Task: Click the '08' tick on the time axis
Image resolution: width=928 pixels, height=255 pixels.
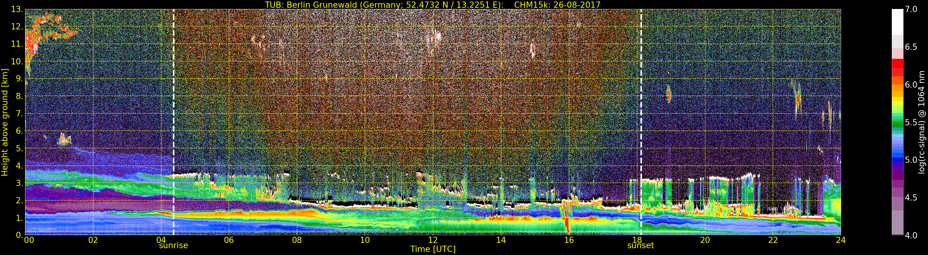Action: [297, 240]
